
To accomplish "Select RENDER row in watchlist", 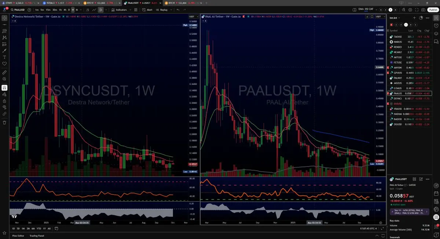I will click(409, 47).
